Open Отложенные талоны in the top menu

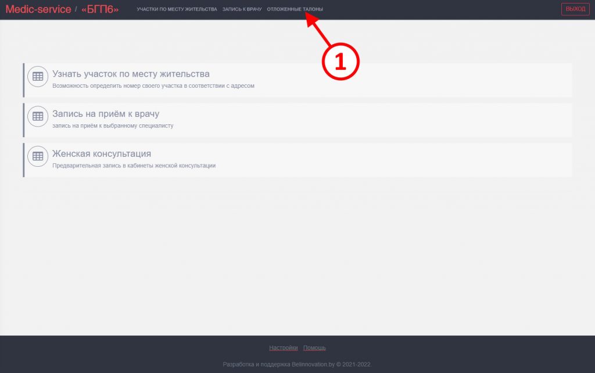click(295, 9)
